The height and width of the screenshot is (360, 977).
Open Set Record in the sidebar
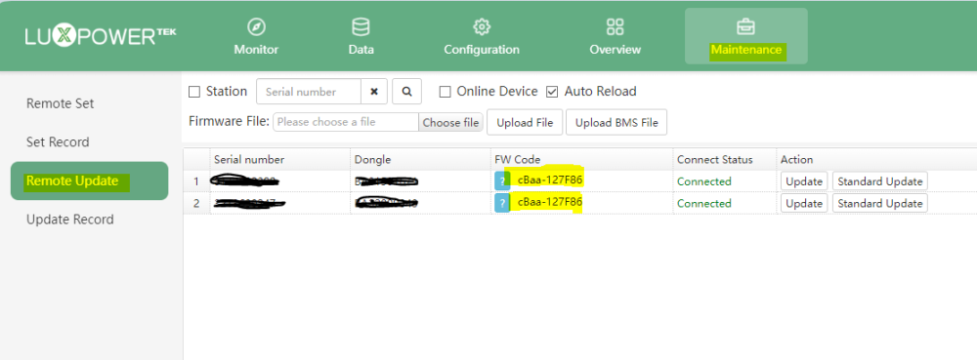(58, 142)
